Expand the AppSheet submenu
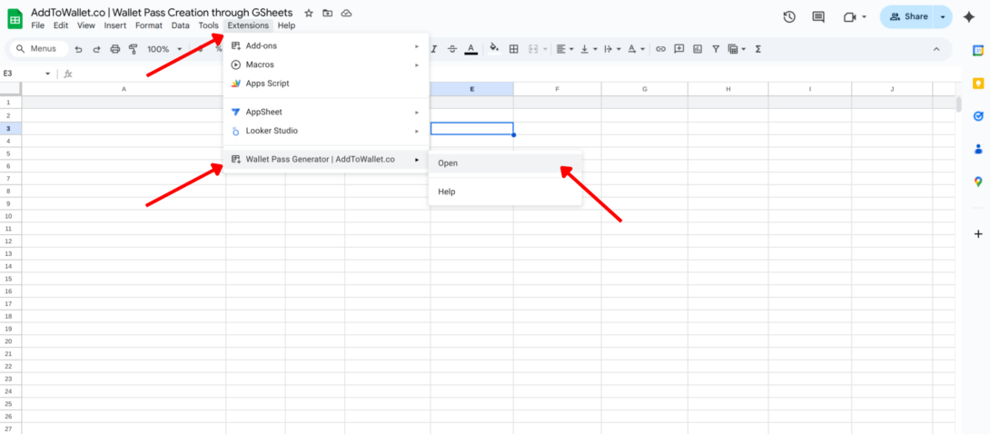The height and width of the screenshot is (434, 990). tap(326, 112)
